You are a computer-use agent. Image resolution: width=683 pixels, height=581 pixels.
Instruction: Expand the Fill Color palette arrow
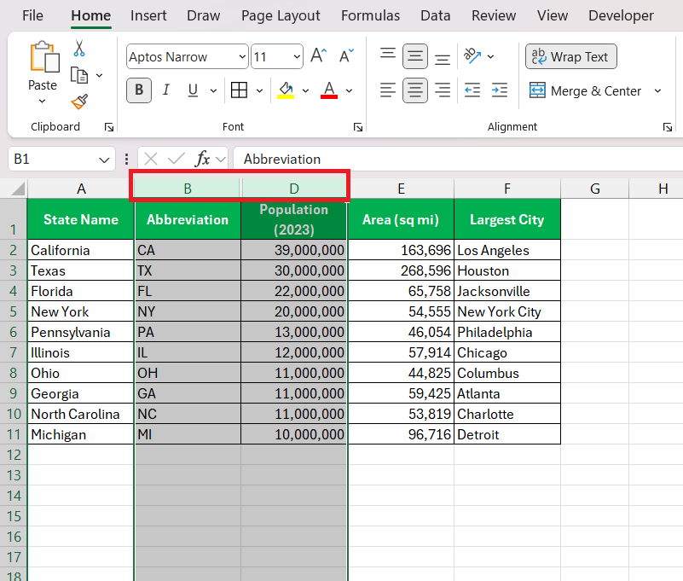tap(306, 90)
